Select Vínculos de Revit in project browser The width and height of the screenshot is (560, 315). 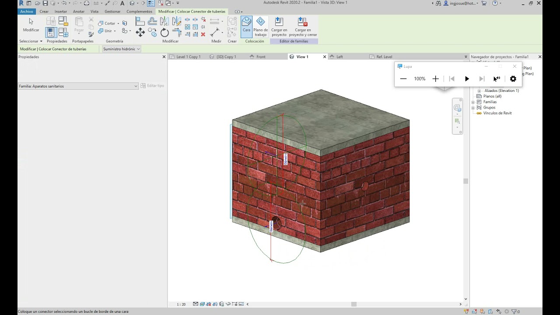pos(497,113)
